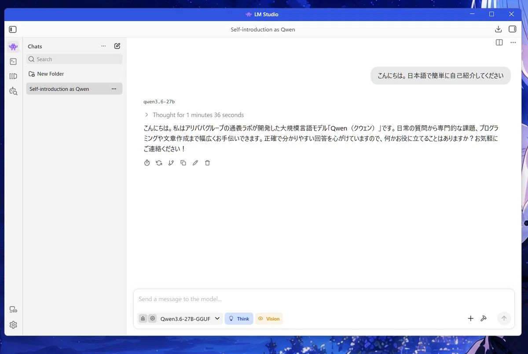Open the tools hammer icon
Screen dimensions: 528x354
(x=484, y=318)
